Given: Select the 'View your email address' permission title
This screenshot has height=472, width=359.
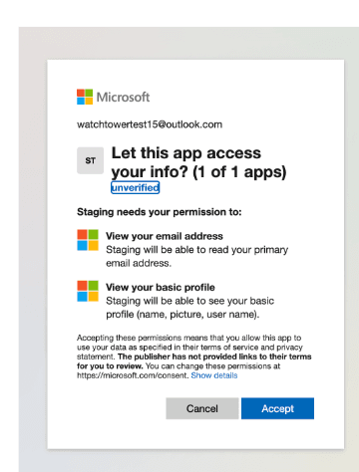Looking at the screenshot, I should click(165, 236).
